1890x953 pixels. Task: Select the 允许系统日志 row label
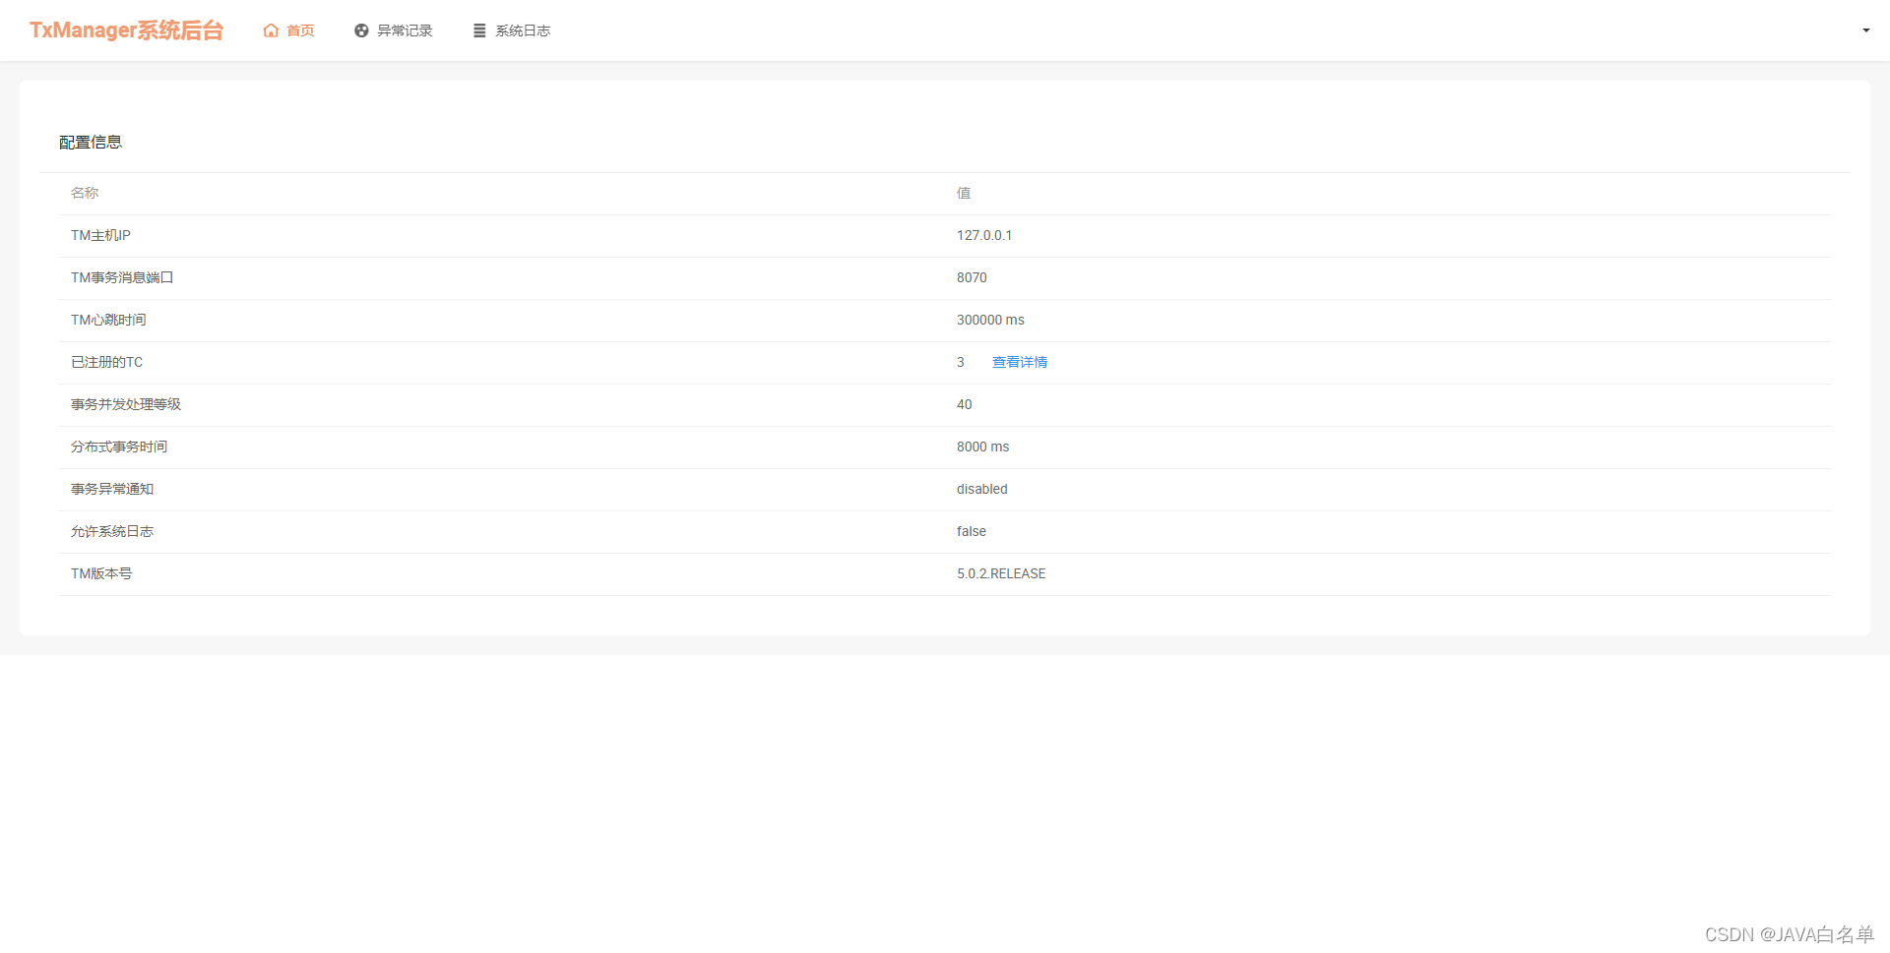pyautogui.click(x=112, y=531)
